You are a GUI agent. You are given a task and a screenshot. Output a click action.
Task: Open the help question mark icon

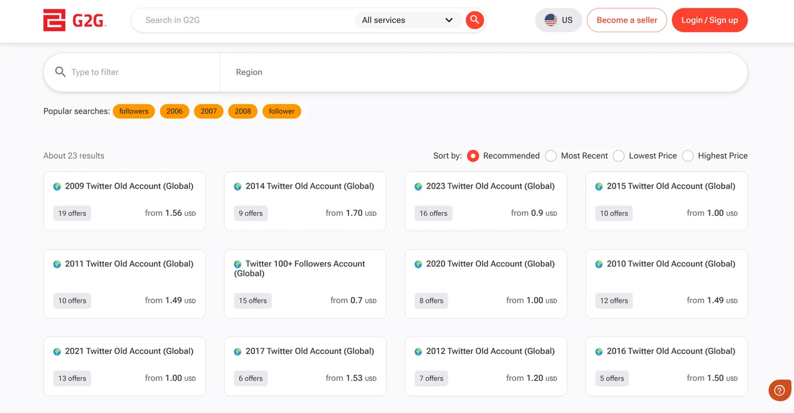tap(779, 390)
